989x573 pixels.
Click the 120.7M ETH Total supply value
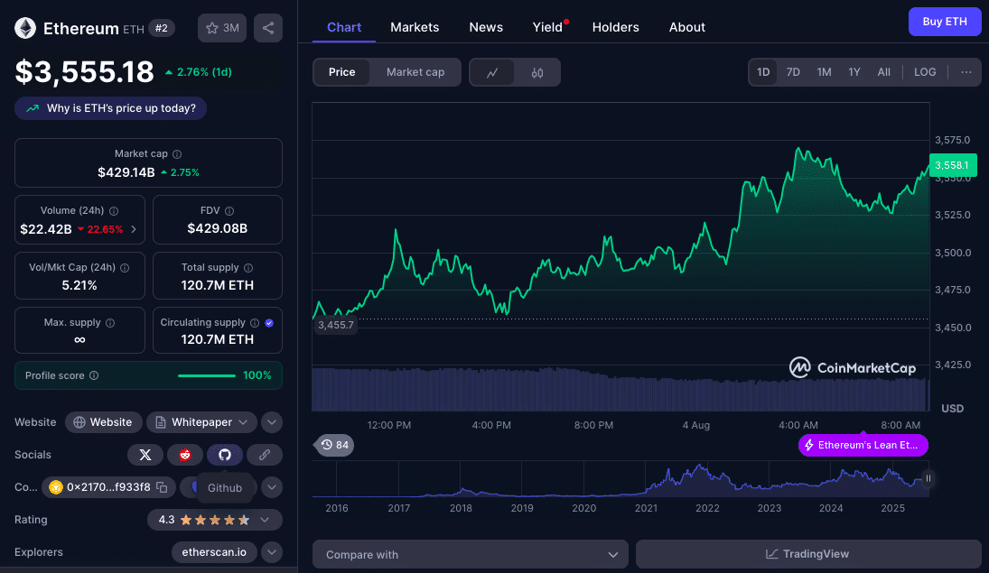coord(218,285)
